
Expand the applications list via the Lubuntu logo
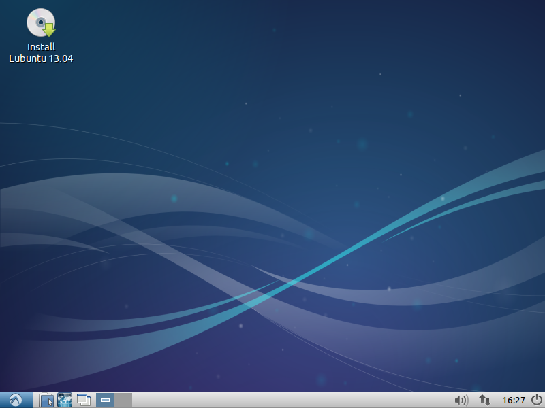pos(16,401)
